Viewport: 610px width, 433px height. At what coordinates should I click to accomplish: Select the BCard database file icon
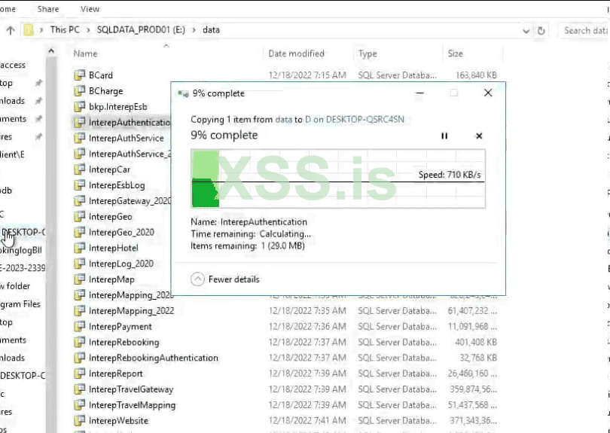pos(79,75)
